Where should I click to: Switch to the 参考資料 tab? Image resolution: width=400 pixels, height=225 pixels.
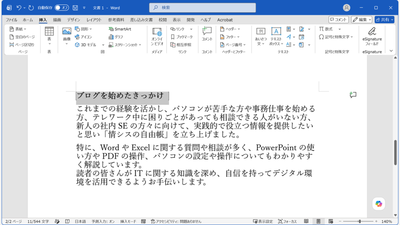click(x=116, y=20)
